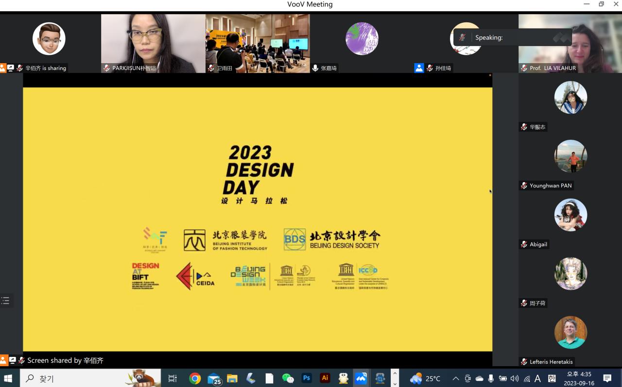Click blue user icon beside 孙佳琦
Image resolution: width=622 pixels, height=387 pixels.
[x=419, y=68]
